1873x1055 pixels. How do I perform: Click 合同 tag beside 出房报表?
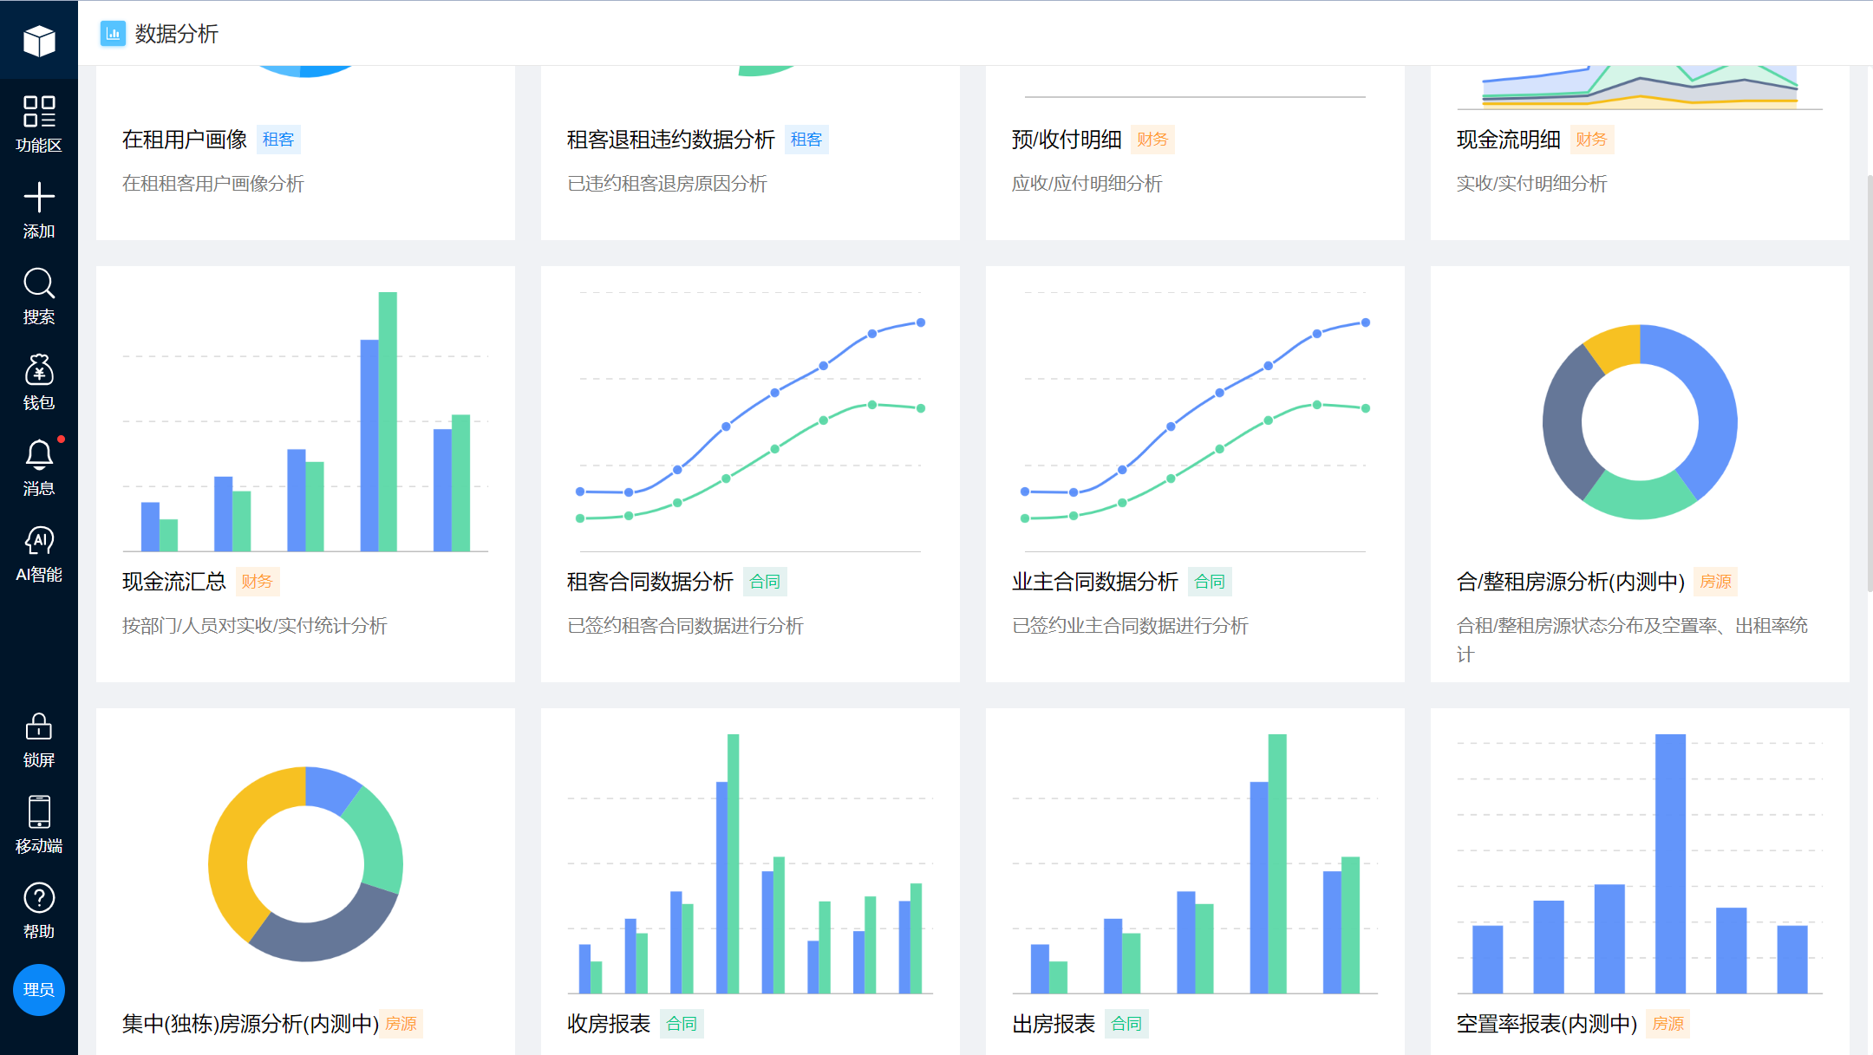tap(1126, 1024)
